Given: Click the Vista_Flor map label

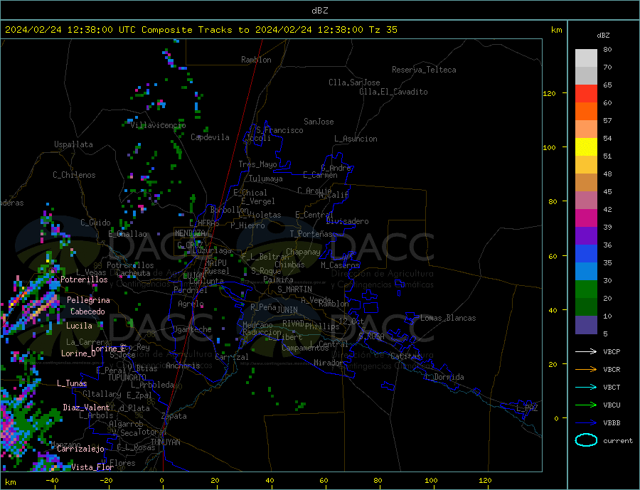Looking at the screenshot, I should pos(92,467).
